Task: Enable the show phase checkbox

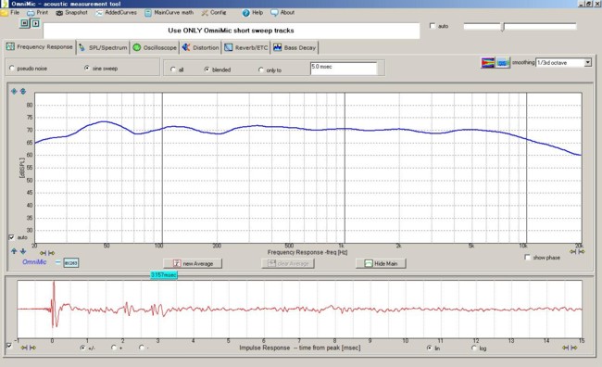Action: (528, 257)
